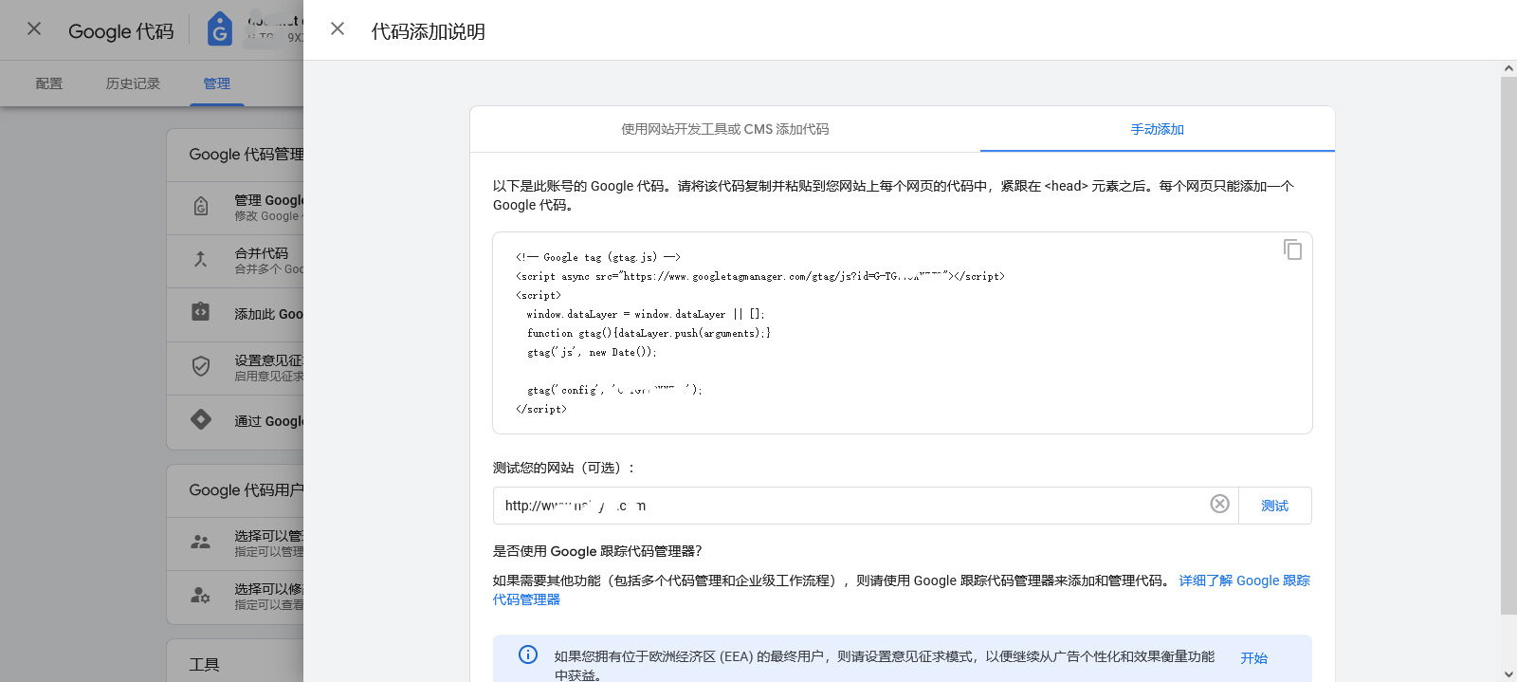Click the 添加此 Google code icon
Viewport: 1517px width, 682px height.
click(x=201, y=312)
